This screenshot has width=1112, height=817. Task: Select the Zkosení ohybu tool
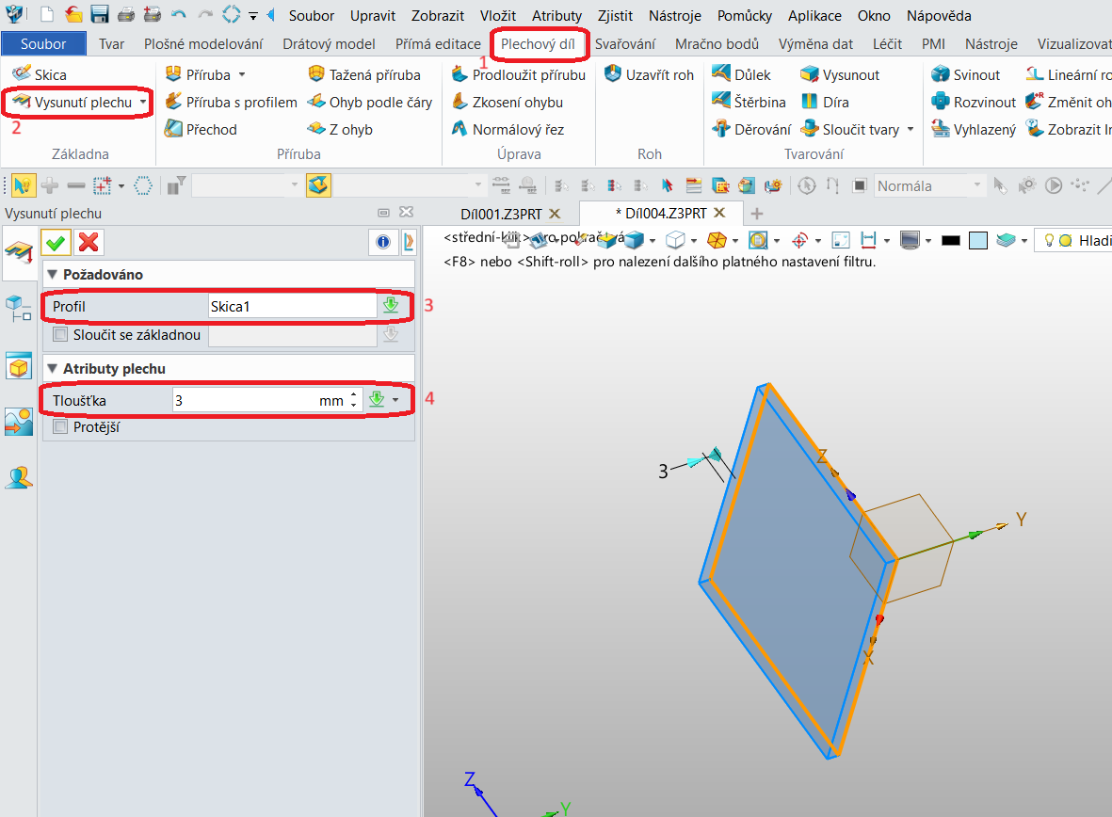[508, 102]
